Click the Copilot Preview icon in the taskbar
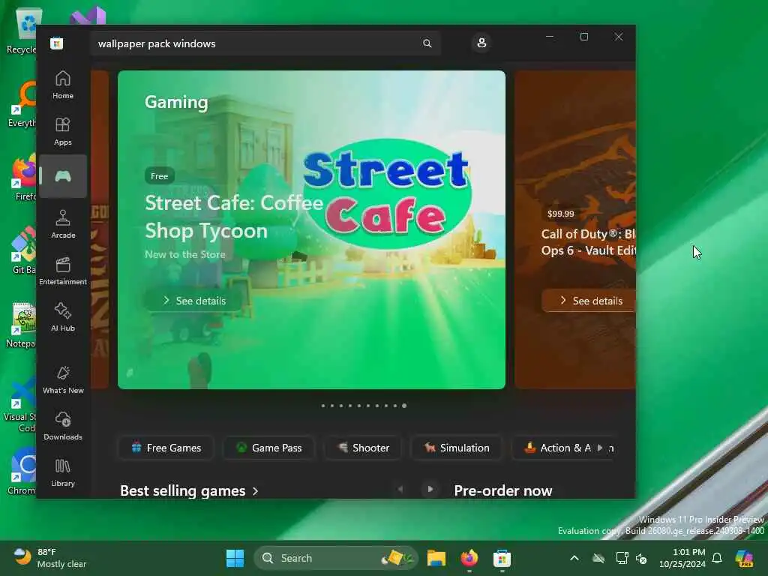The width and height of the screenshot is (768, 576). coord(745,558)
